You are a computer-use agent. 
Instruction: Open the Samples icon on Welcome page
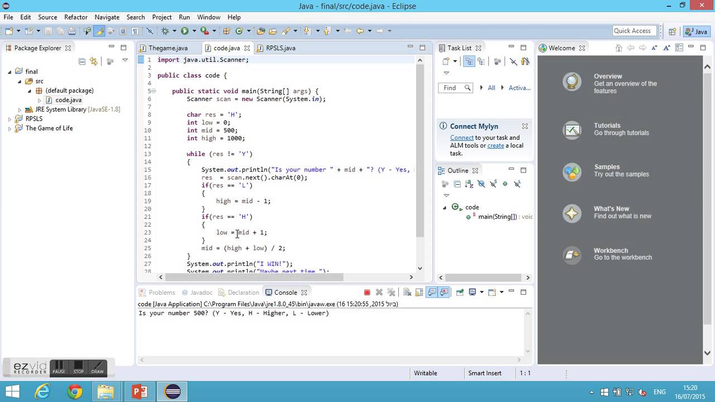point(572,172)
